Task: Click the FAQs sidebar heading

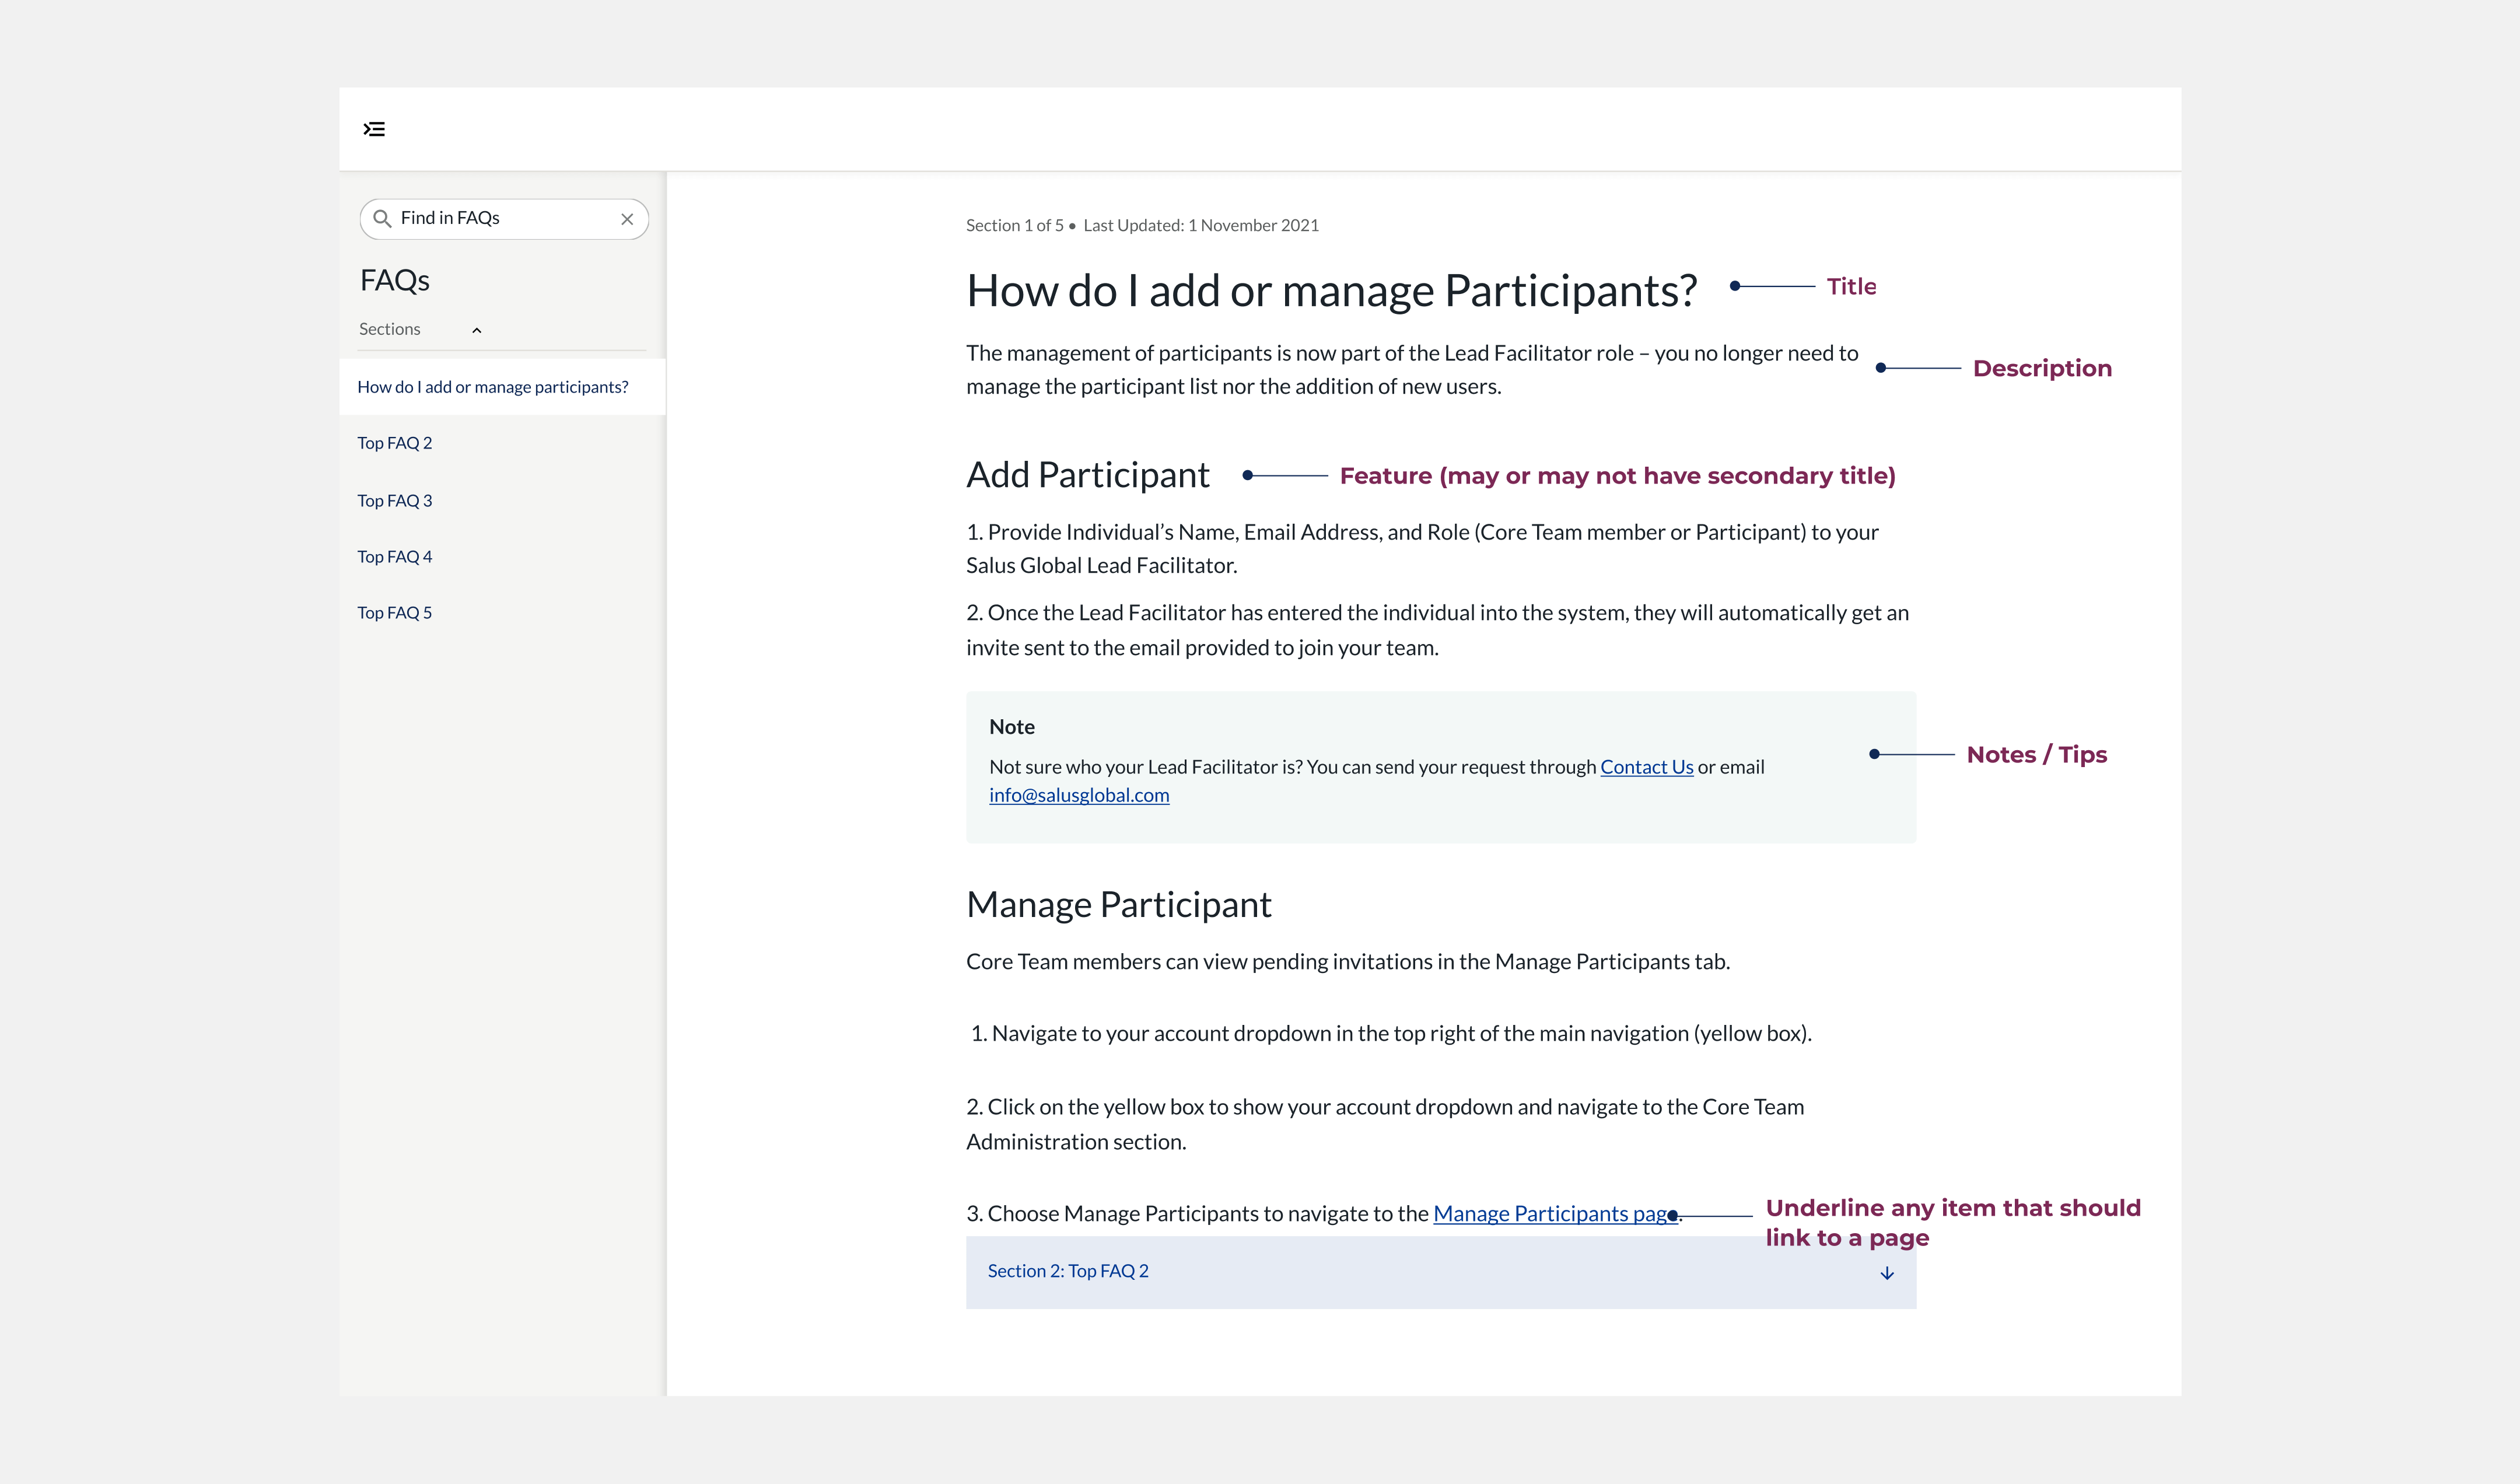Action: (x=395, y=280)
